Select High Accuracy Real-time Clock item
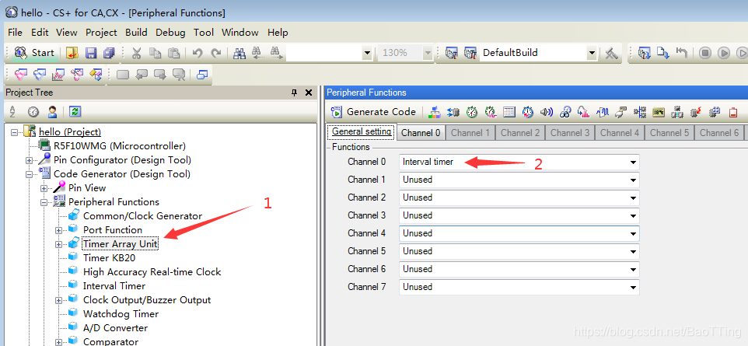 click(x=152, y=272)
